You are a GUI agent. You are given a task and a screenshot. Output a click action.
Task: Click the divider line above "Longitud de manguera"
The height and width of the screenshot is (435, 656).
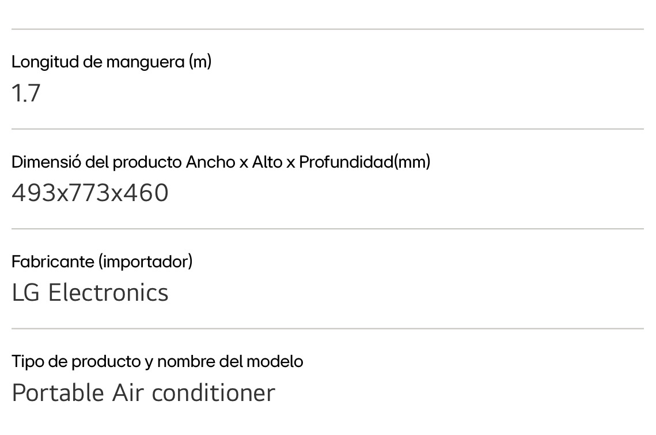[327, 29]
